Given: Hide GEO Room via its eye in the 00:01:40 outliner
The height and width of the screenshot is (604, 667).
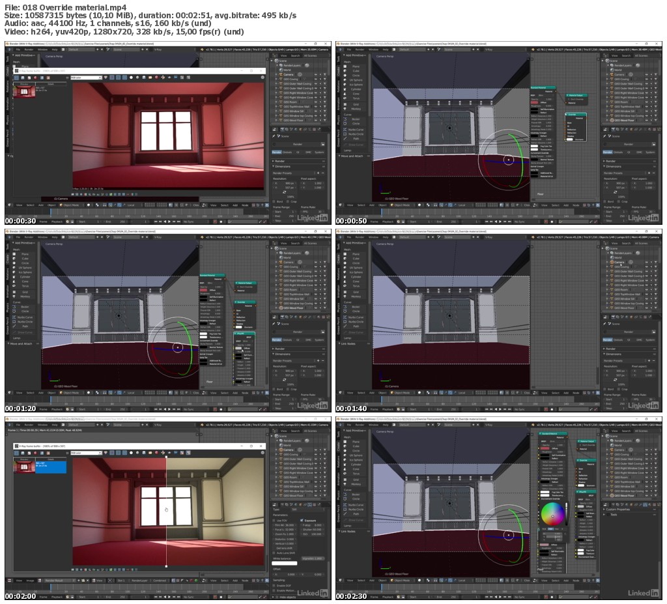Looking at the screenshot, I should coord(647,290).
